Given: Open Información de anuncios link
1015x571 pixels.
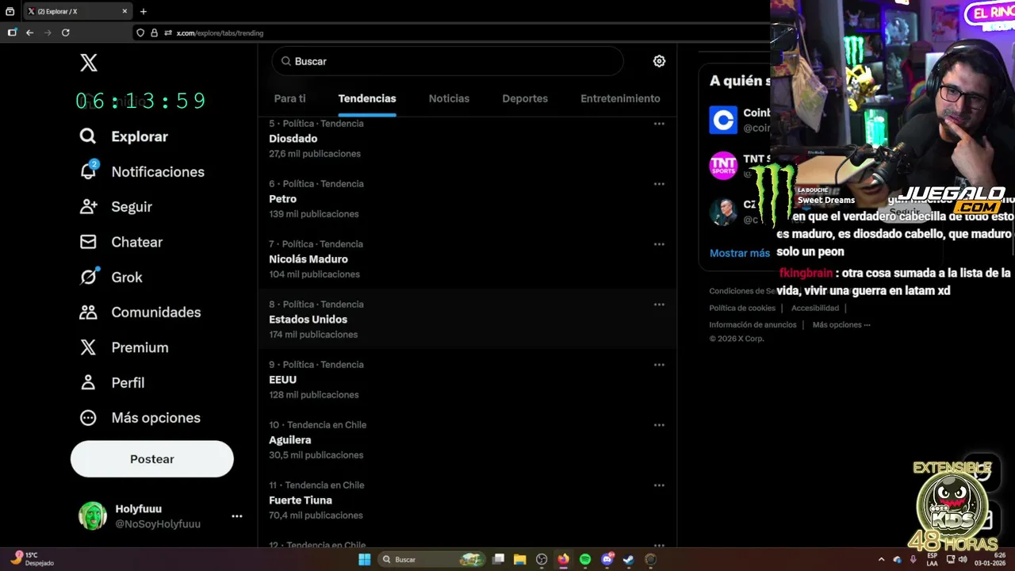Looking at the screenshot, I should tap(753, 324).
